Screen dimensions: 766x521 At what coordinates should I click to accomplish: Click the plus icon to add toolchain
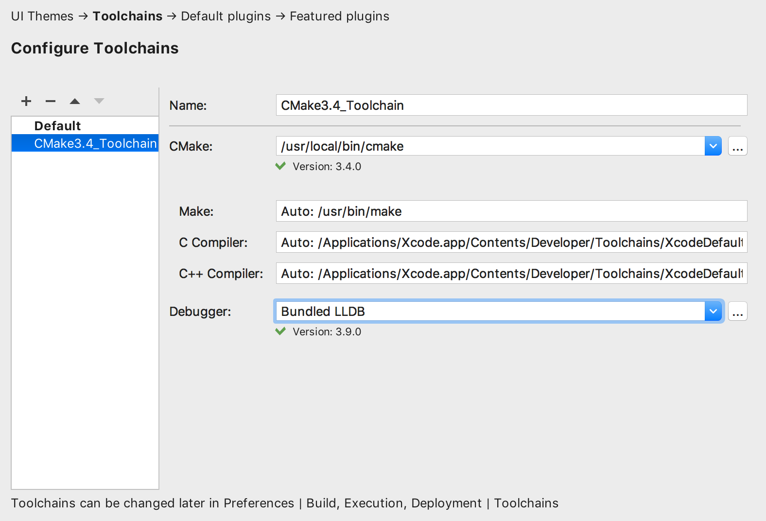click(x=26, y=101)
